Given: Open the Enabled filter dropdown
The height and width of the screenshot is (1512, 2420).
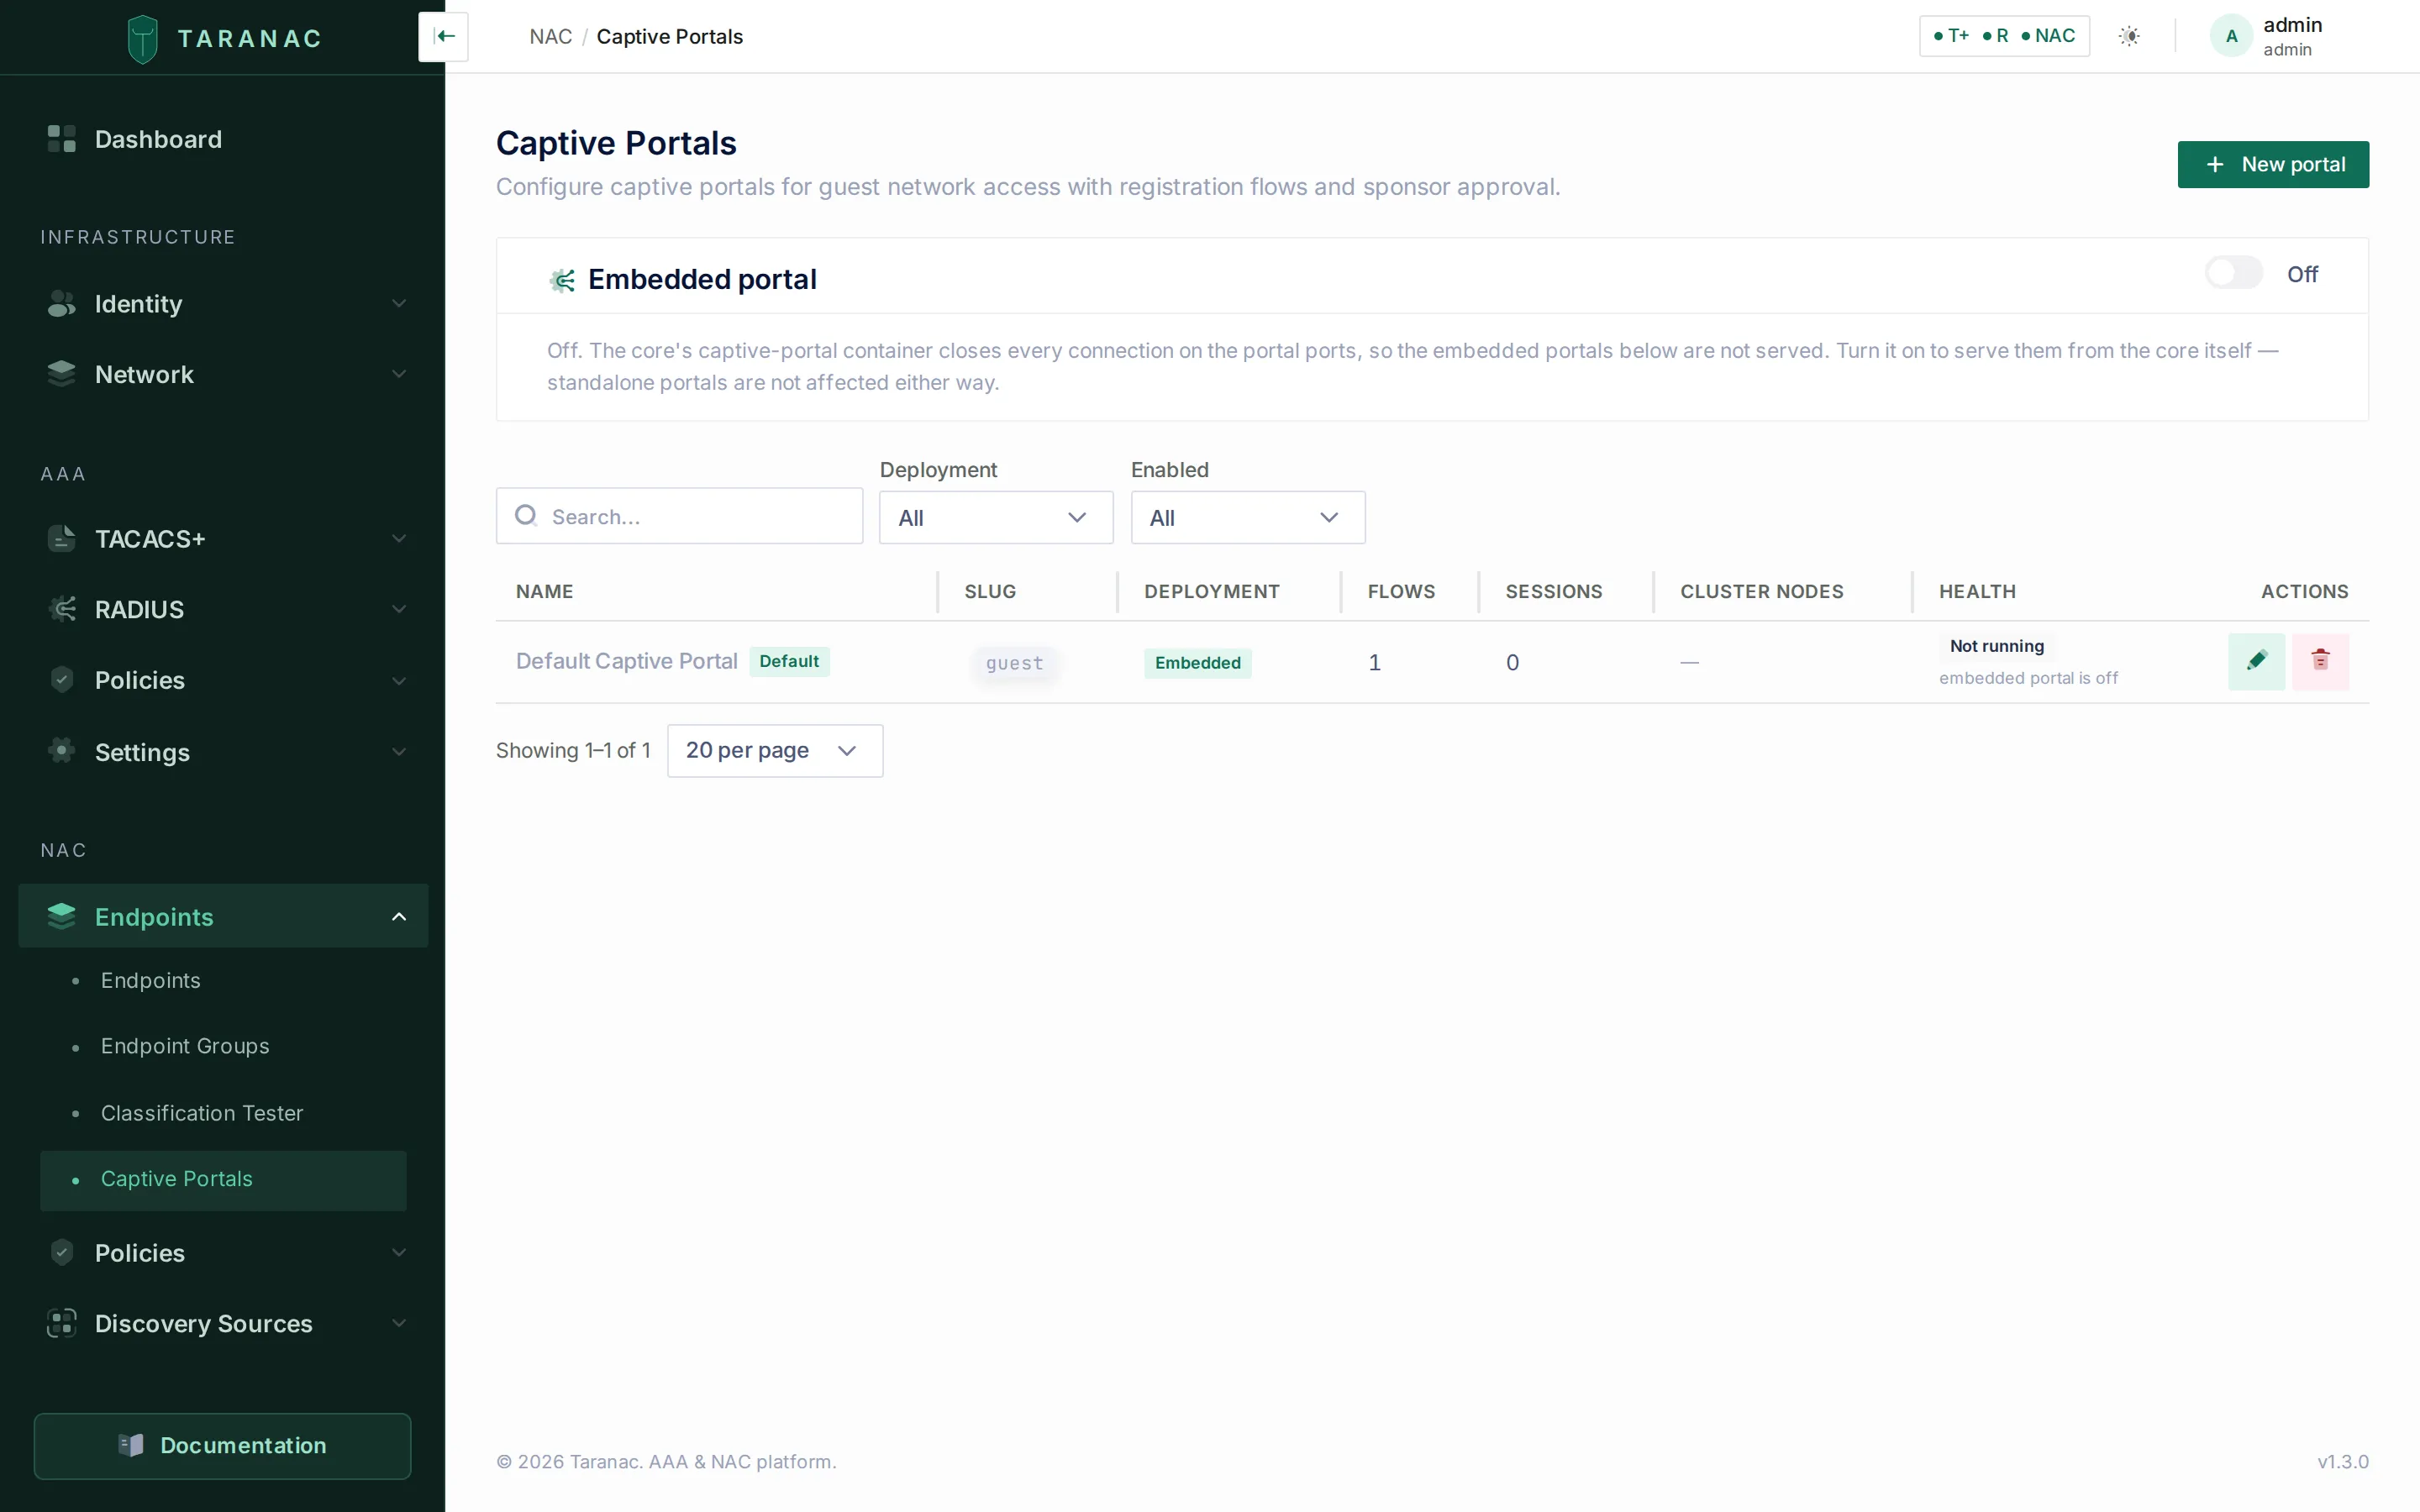Looking at the screenshot, I should [x=1248, y=517].
